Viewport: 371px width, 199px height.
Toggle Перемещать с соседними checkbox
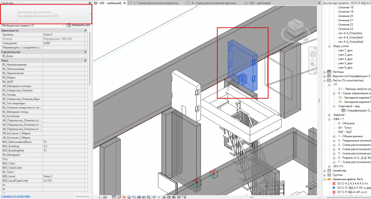click(45, 47)
